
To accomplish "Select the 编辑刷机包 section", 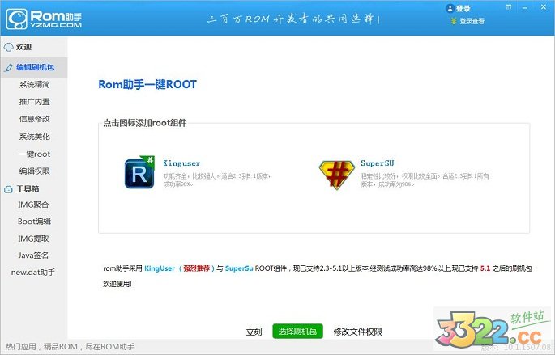I will click(x=34, y=67).
